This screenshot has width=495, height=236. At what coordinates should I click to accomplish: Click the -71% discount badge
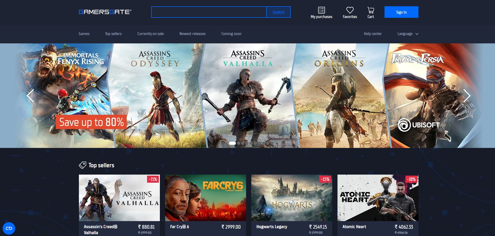(x=153, y=179)
